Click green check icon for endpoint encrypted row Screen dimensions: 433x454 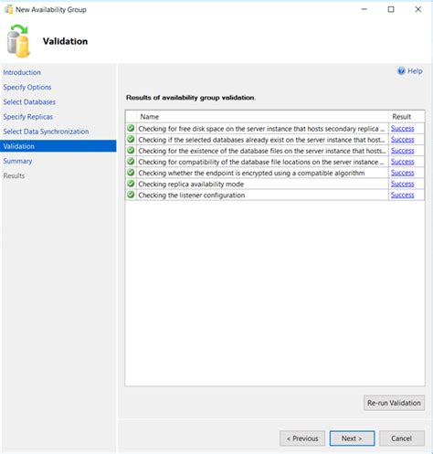point(131,173)
